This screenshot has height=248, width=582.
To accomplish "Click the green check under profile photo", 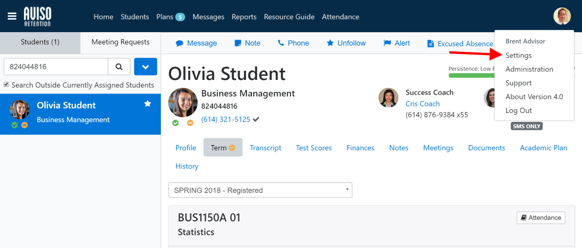I will [x=175, y=123].
